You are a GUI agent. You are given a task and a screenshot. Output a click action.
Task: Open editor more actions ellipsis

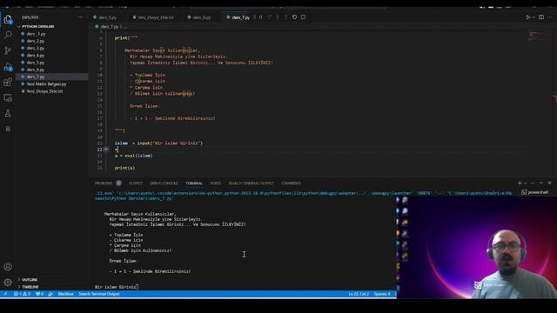pos(550,17)
